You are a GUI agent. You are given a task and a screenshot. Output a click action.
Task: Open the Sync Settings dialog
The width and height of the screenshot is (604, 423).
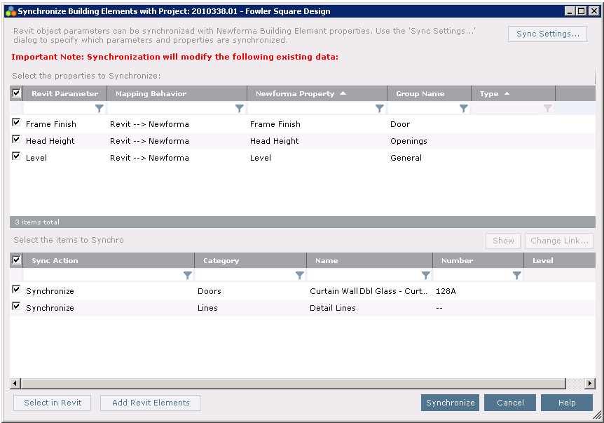click(x=547, y=34)
